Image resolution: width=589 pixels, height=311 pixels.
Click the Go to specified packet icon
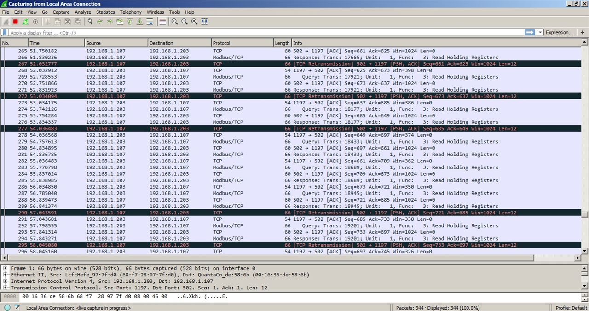pos(120,22)
